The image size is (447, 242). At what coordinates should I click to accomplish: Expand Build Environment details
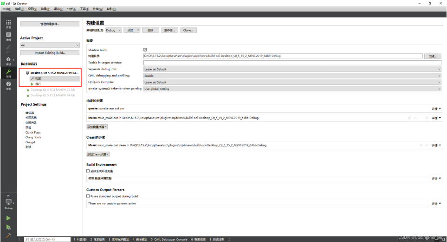(x=436, y=178)
